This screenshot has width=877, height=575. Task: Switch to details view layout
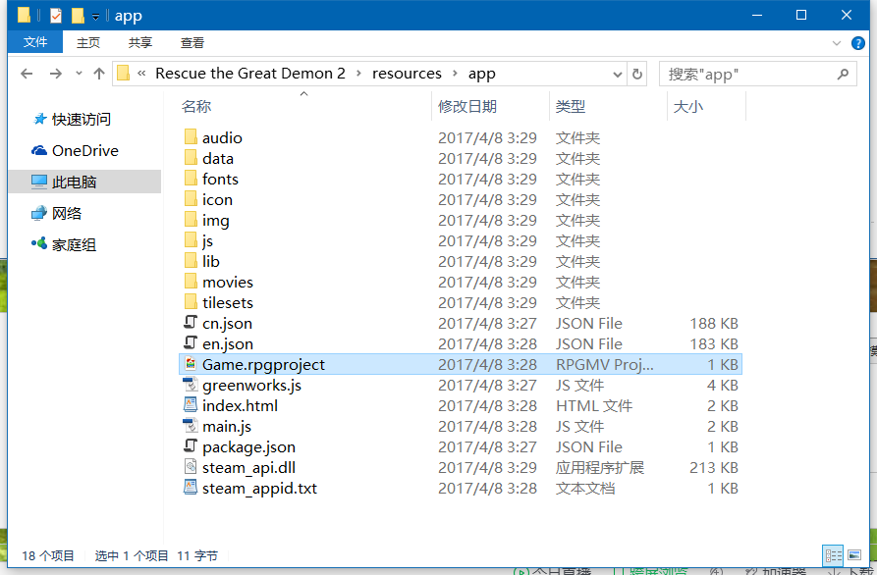(834, 554)
